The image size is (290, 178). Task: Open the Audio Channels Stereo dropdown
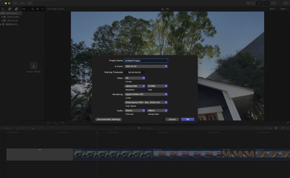tap(135, 110)
